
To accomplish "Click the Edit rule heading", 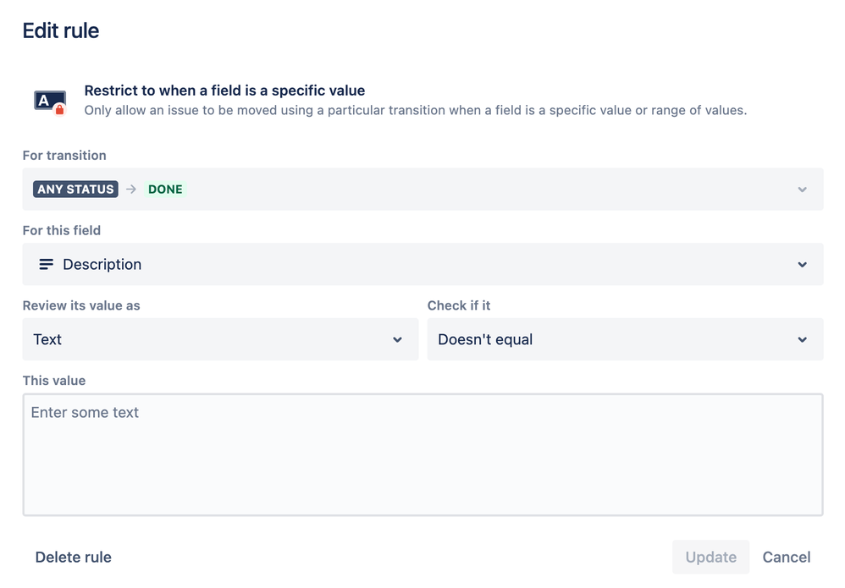I will tap(61, 30).
